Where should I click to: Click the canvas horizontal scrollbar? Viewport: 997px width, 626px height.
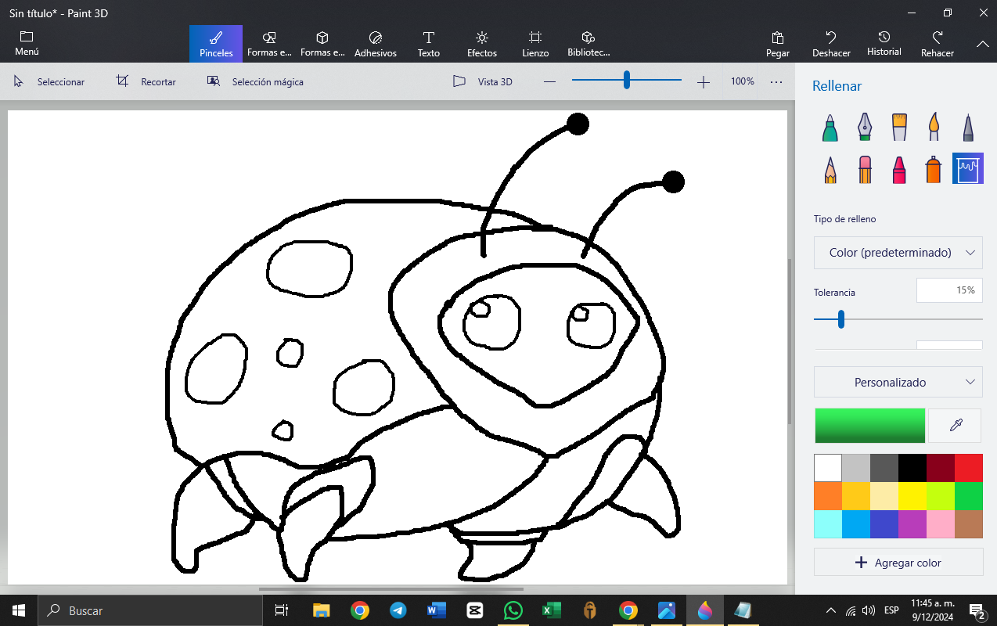tap(391, 588)
